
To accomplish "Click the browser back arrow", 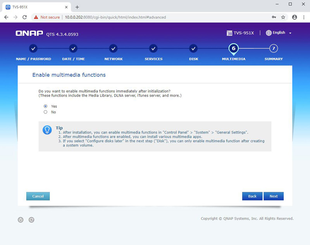I will pos(6,17).
